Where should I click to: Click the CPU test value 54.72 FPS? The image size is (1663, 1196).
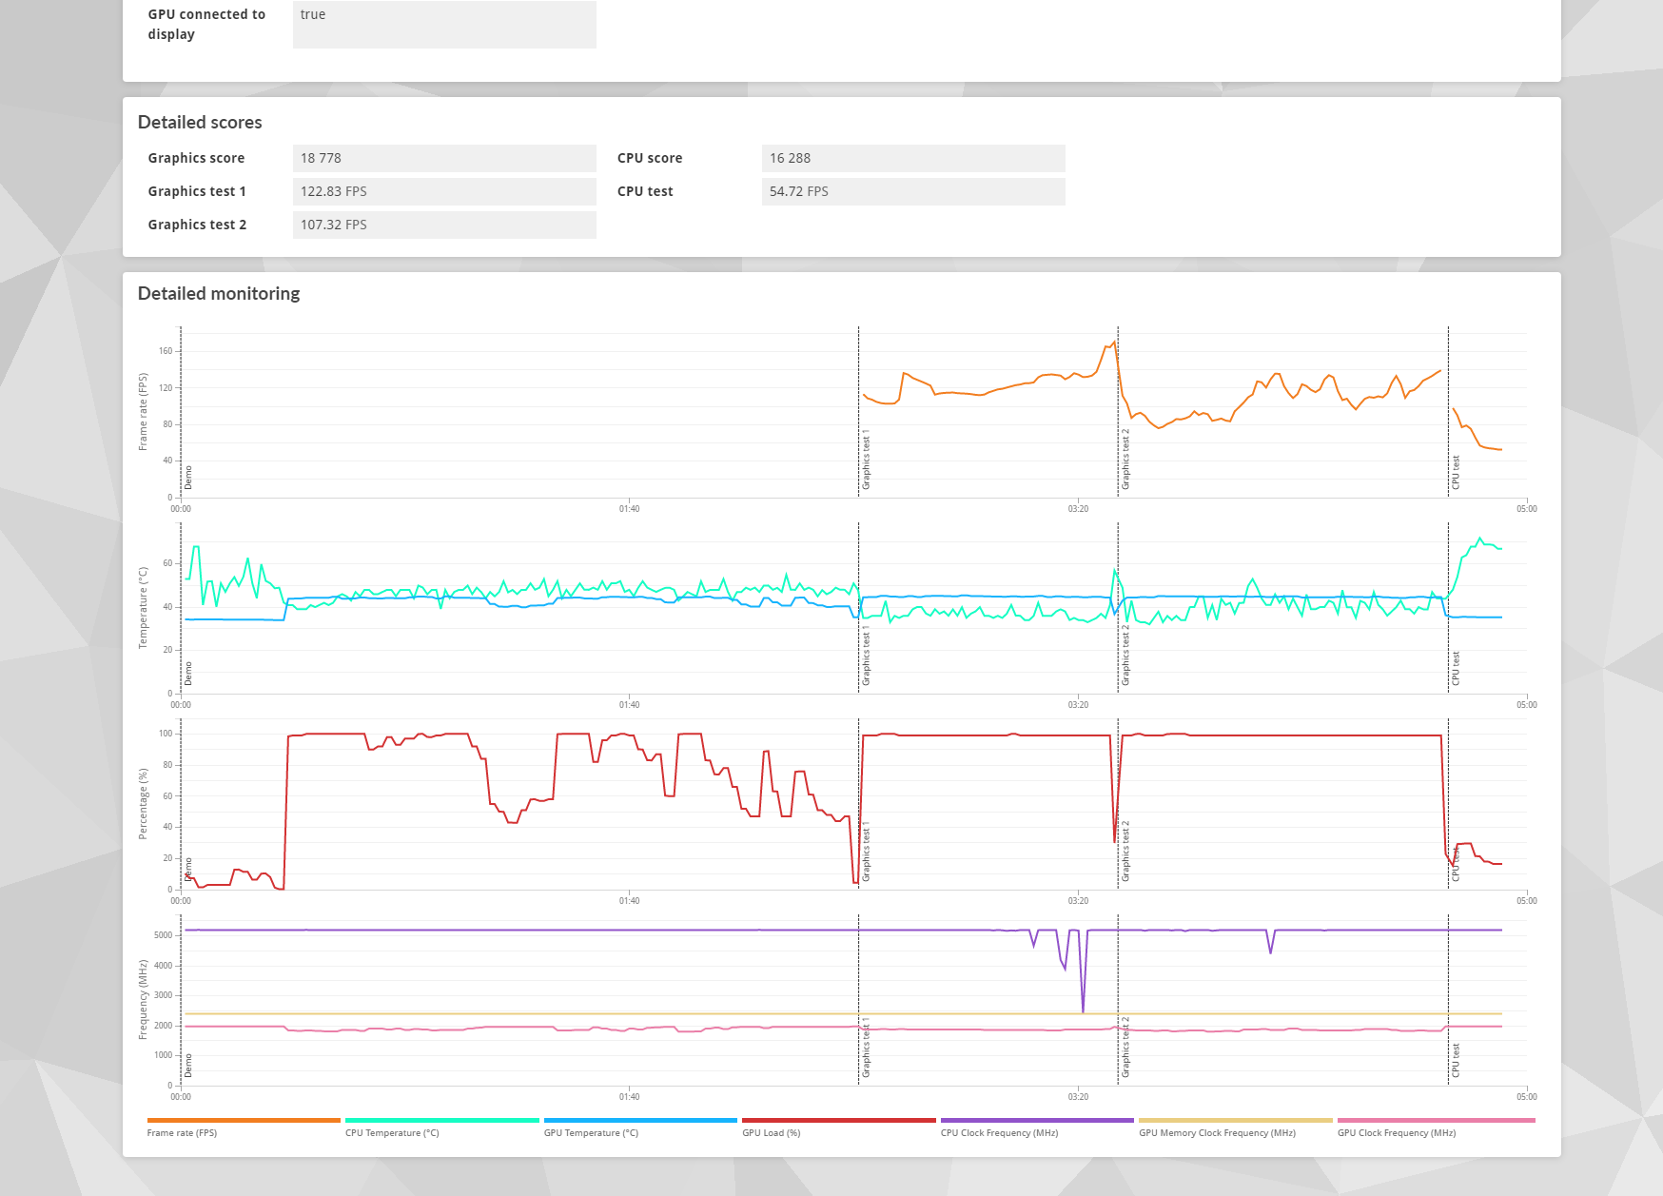point(913,191)
